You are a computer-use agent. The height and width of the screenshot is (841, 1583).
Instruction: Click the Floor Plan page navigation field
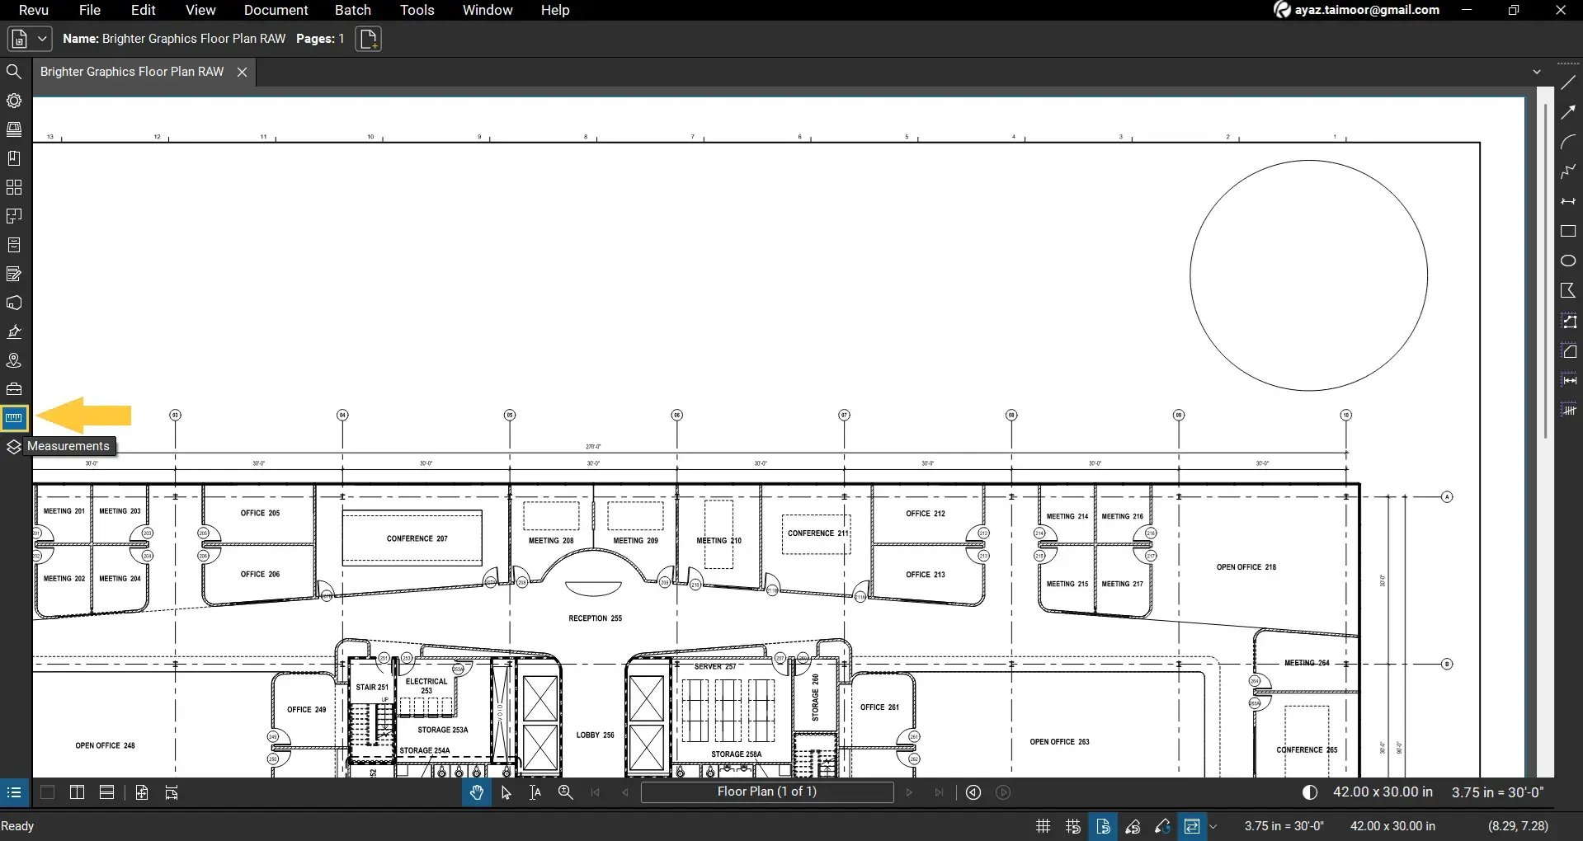coord(766,792)
